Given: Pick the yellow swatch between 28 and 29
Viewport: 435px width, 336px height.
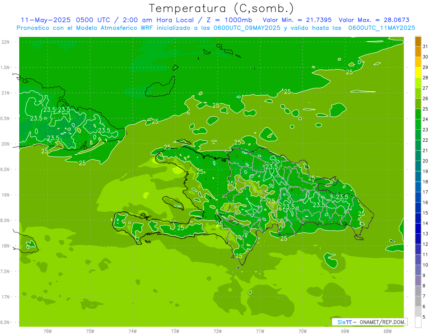Looking at the screenshot, I should (418, 72).
